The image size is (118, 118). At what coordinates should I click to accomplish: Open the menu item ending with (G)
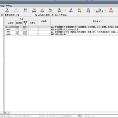coord(9,6)
